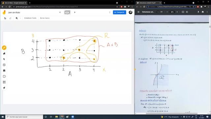Open PDF viewer more actions menu

point(207,12)
